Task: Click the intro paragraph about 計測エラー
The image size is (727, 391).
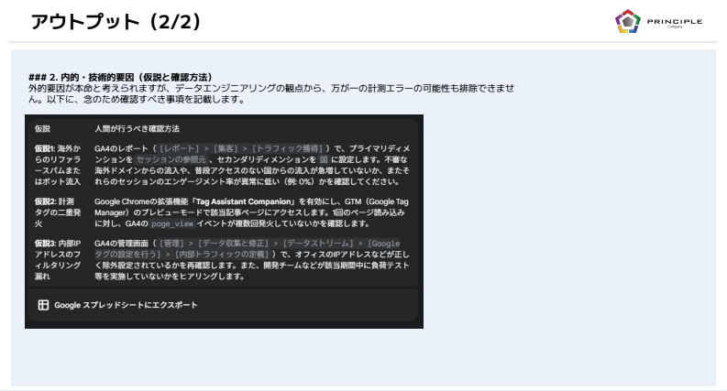Action: [271, 93]
